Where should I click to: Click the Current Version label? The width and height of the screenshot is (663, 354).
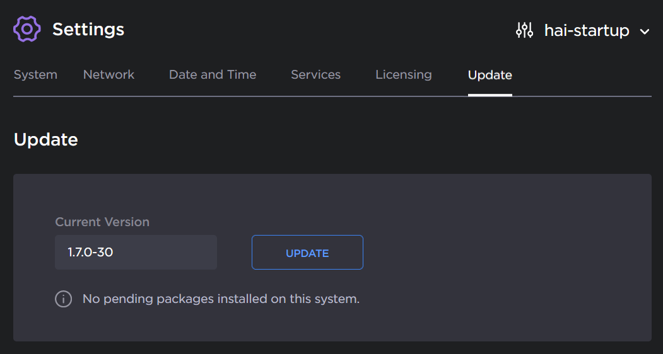click(x=102, y=222)
